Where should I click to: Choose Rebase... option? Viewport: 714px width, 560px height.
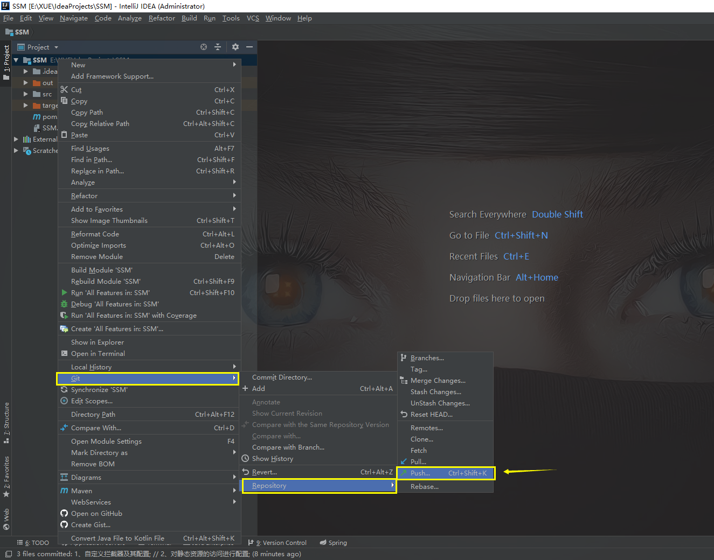tap(446, 486)
